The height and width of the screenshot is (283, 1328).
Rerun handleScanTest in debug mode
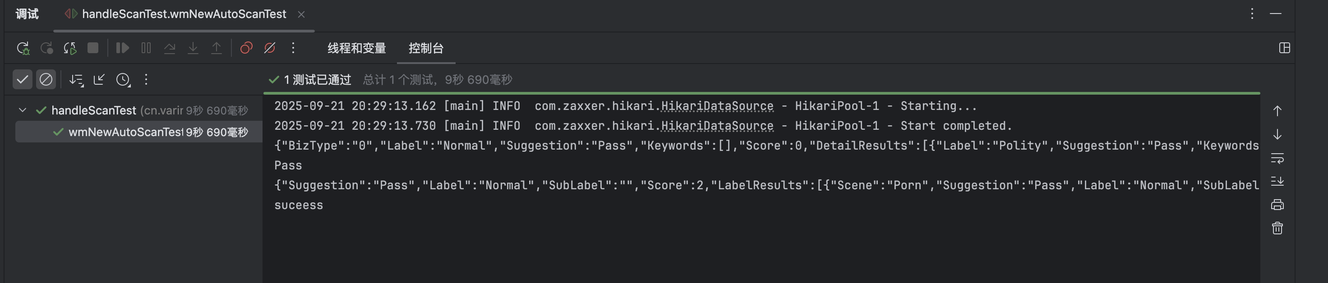[x=23, y=48]
